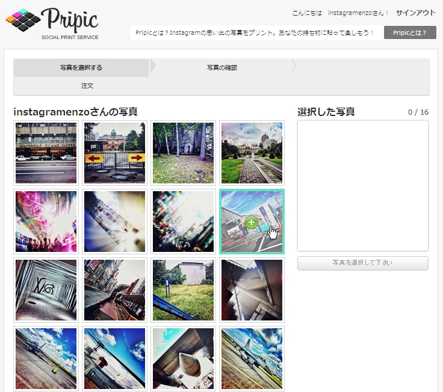Select the first airplane on runway photo
The image size is (443, 392).
coord(46,358)
